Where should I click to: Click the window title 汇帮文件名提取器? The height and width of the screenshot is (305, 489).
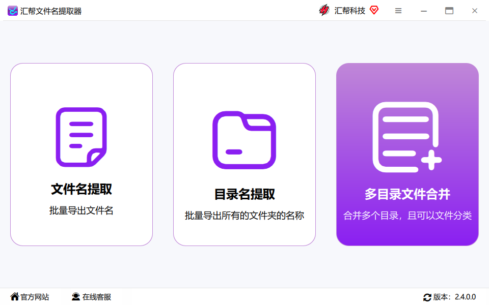(x=51, y=11)
